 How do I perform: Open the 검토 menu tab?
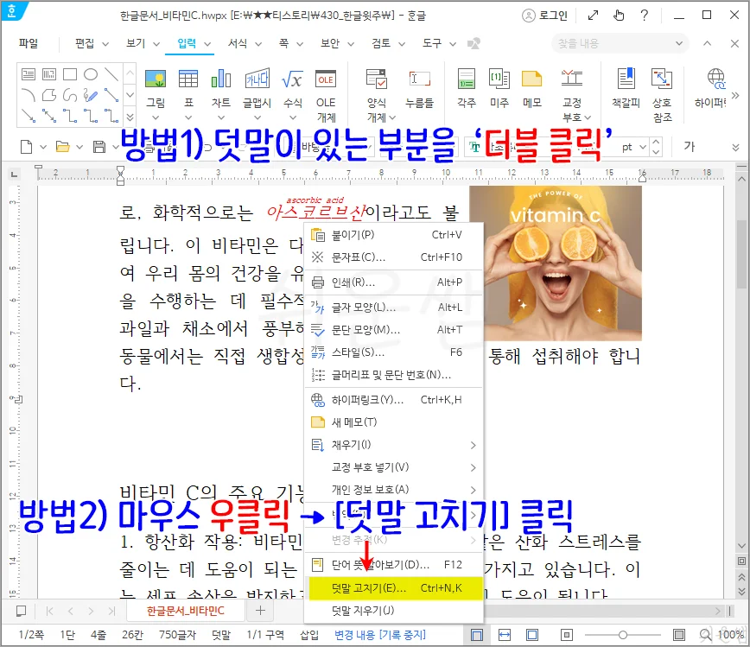[381, 43]
